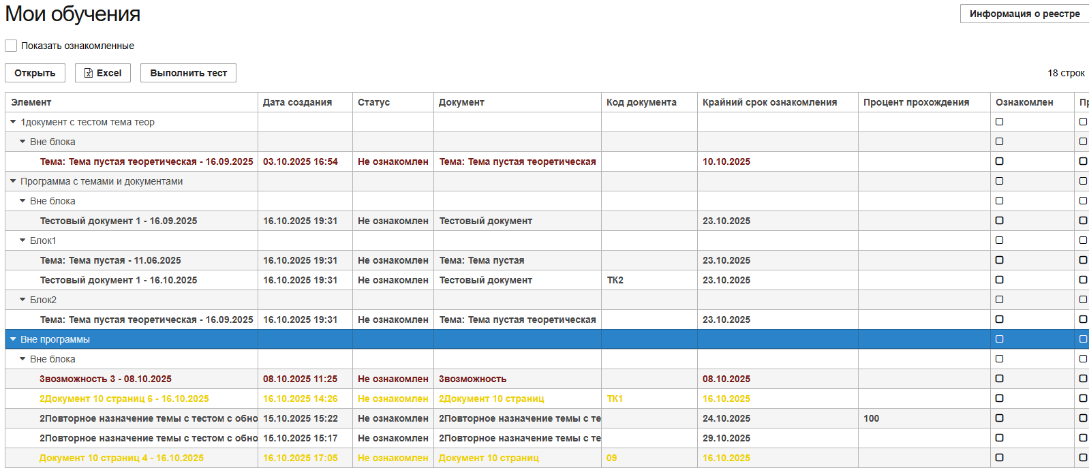Collapse the "Блок1" group

[x=22, y=240]
